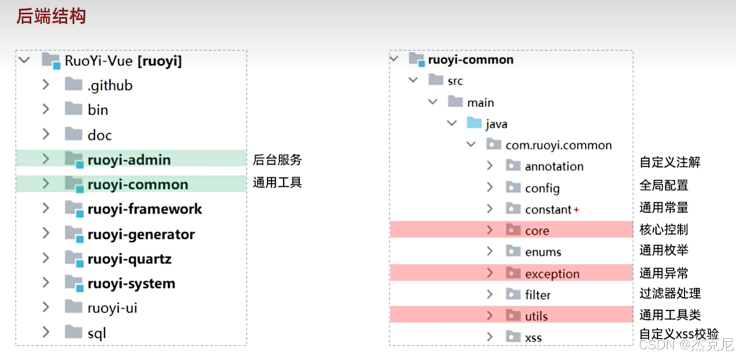This screenshot has width=736, height=357.
Task: Click the ruoyi-system module folder icon
Action: [x=74, y=283]
